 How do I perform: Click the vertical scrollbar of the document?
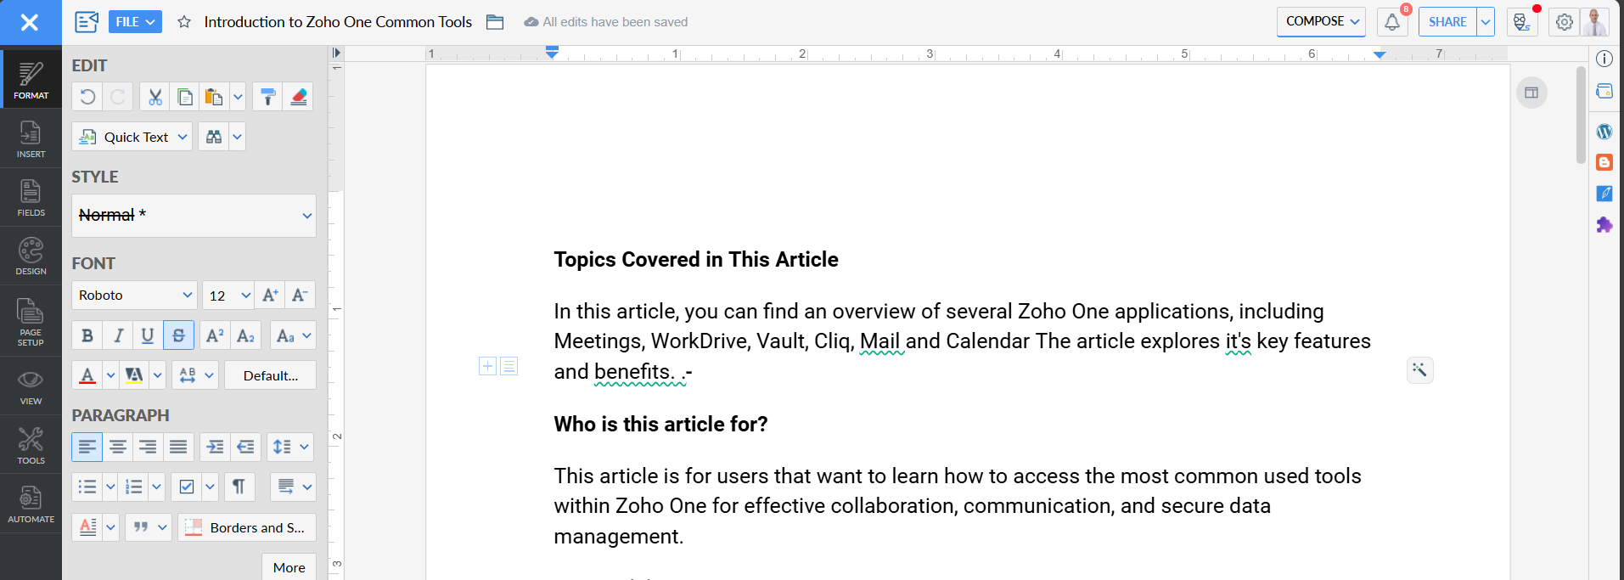1580,115
